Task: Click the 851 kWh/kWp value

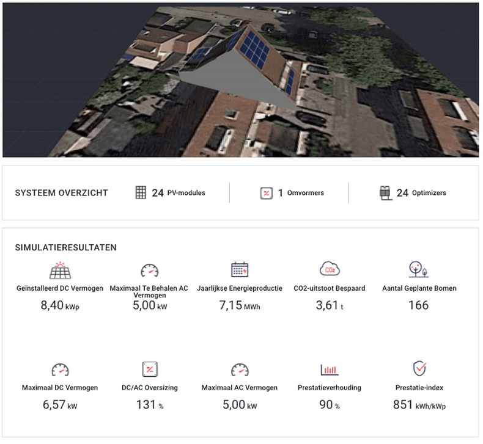Action: [420, 406]
